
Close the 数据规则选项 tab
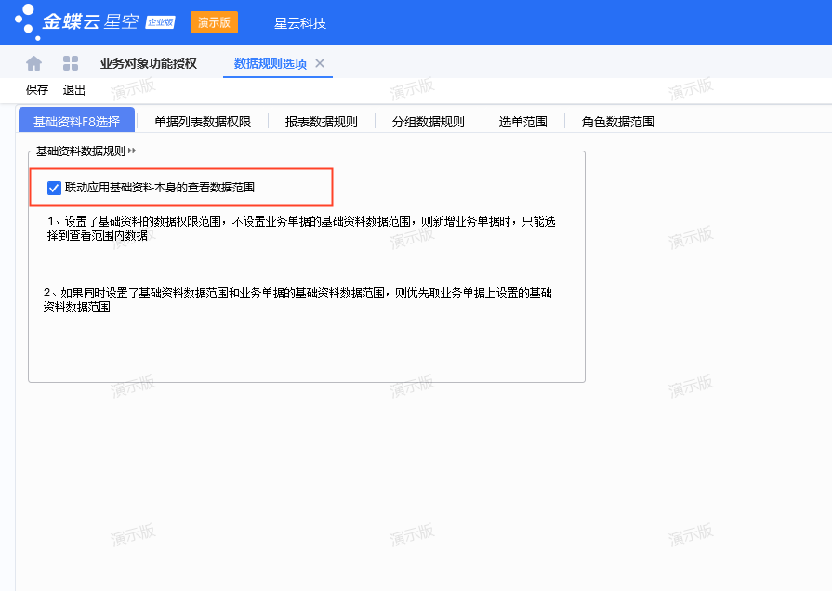[320, 63]
